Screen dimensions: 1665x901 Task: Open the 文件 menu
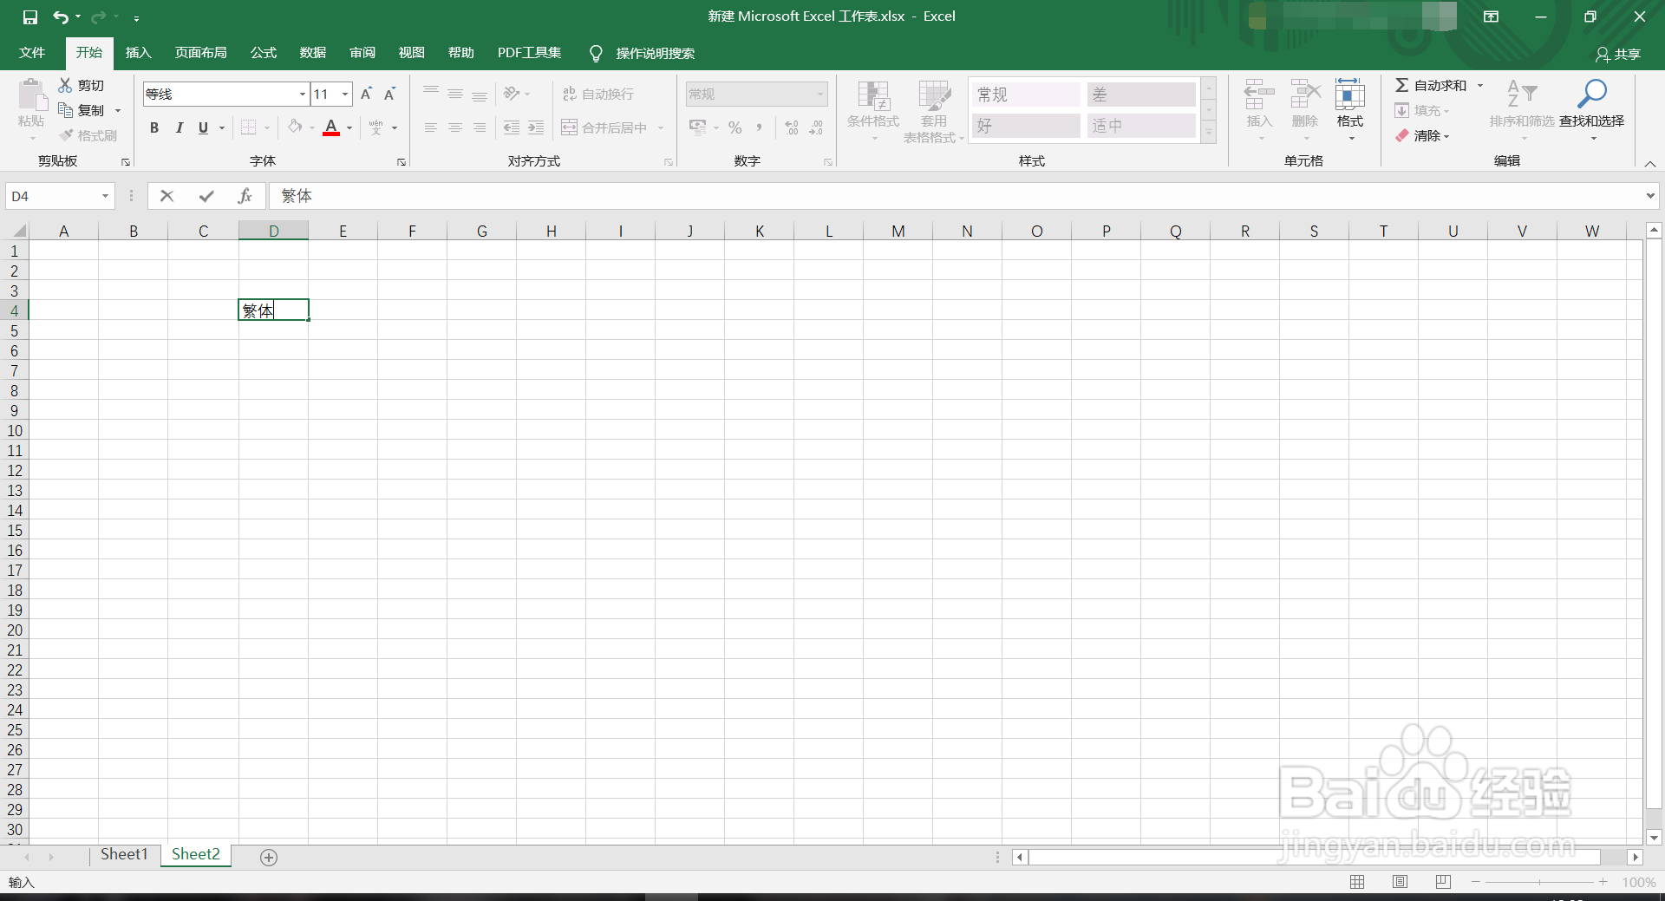point(32,53)
